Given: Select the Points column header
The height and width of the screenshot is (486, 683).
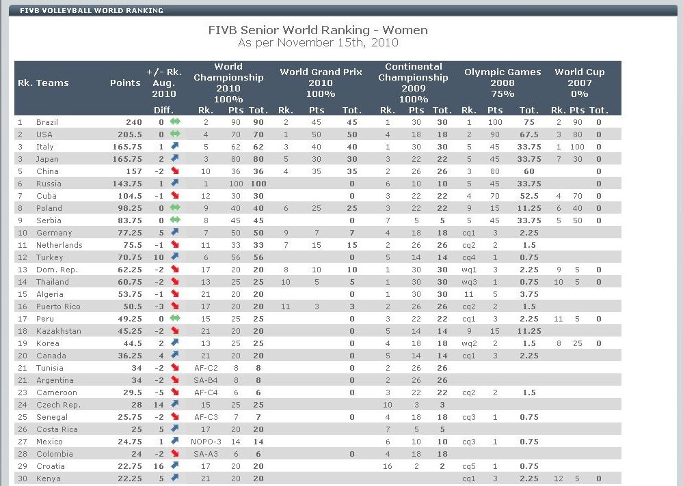Looking at the screenshot, I should point(125,83).
